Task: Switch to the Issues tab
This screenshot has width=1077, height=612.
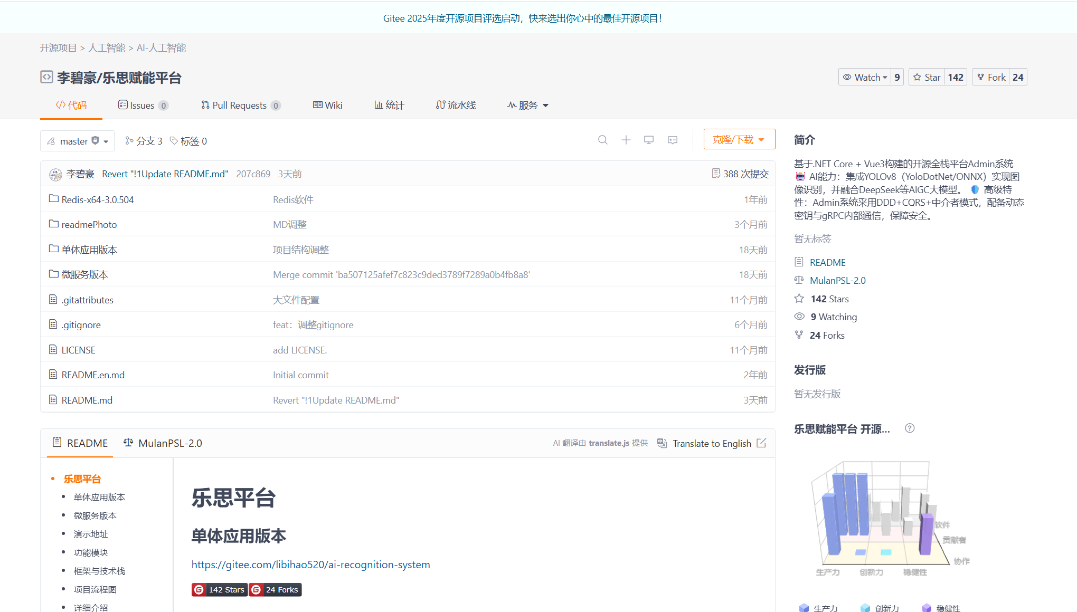Action: coord(142,106)
